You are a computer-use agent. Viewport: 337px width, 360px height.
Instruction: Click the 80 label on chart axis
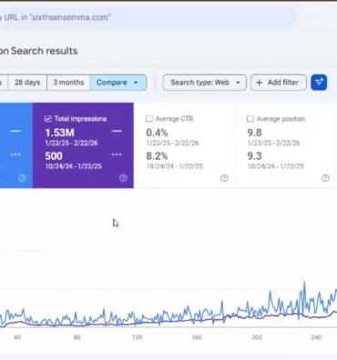pos(77,337)
